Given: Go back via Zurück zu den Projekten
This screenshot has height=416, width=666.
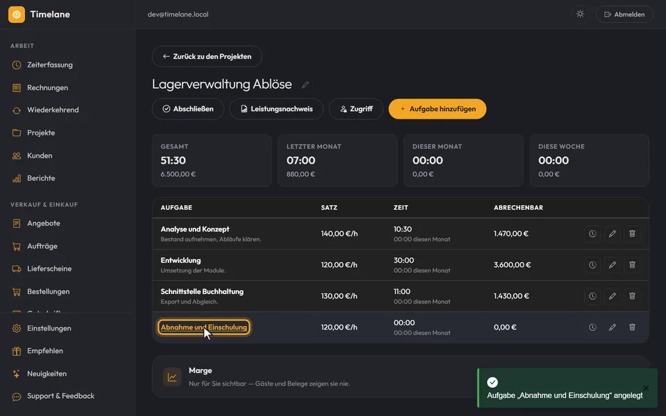Looking at the screenshot, I should pyautogui.click(x=207, y=56).
